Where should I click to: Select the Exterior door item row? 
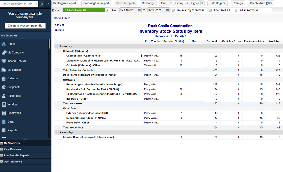coord(169,113)
